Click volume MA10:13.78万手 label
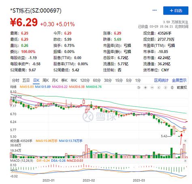192x184 pixels. (70, 141)
